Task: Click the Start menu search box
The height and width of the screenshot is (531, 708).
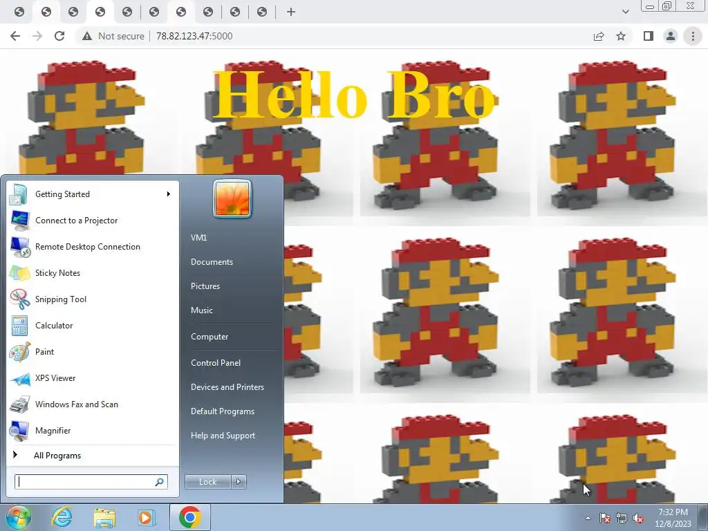Action: pos(84,482)
